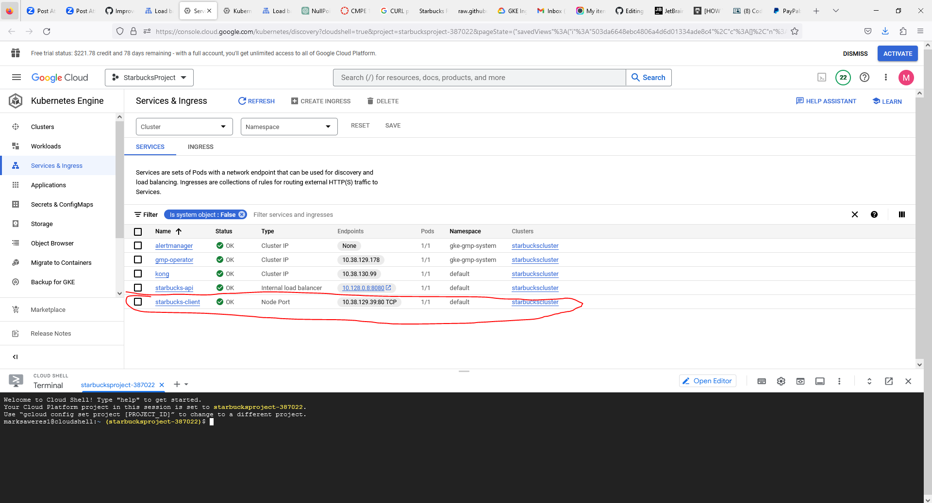Screen dimensions: 932x503
Task: Open the Google Cloud notifications bell count
Action: click(x=843, y=77)
